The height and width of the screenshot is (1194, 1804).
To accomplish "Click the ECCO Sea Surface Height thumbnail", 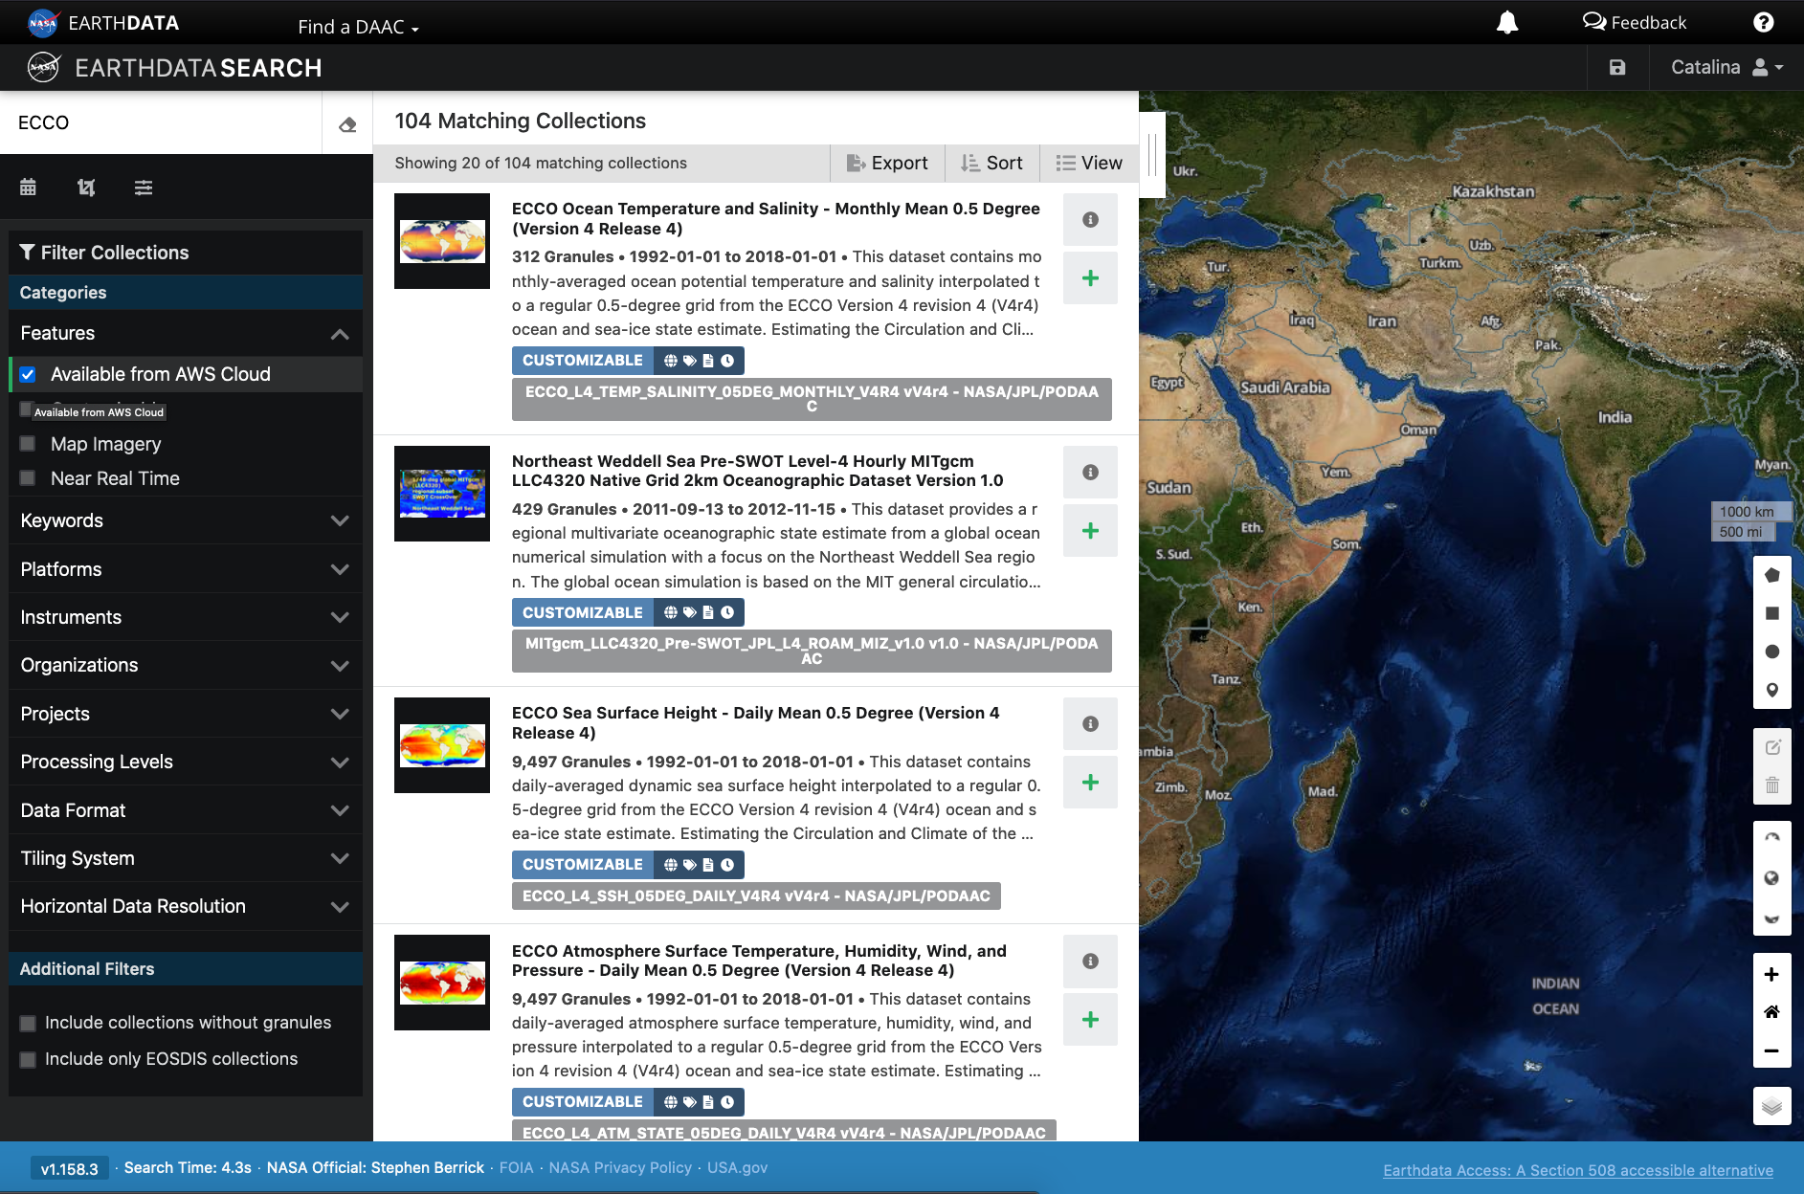I will [442, 745].
